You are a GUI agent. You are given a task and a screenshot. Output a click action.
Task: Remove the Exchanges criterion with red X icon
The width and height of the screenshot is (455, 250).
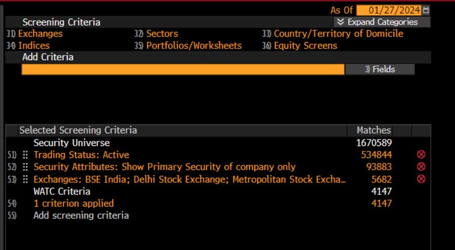coord(421,179)
